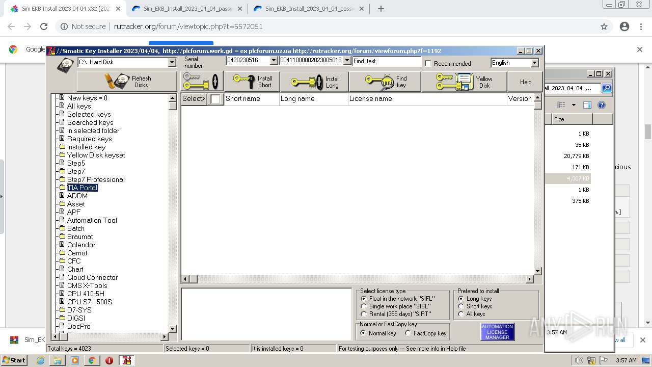Select the TIA Portal tree folder
This screenshot has height=367, width=652.
tap(83, 188)
